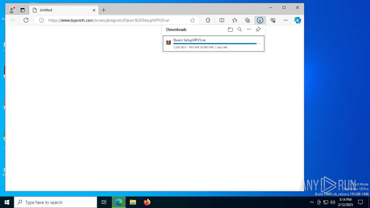This screenshot has height=208, width=370.
Task: Click the taskbar search box
Action: click(55, 202)
